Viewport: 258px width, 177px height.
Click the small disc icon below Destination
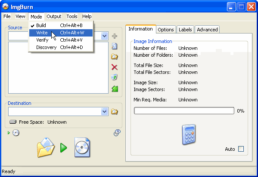(16, 133)
